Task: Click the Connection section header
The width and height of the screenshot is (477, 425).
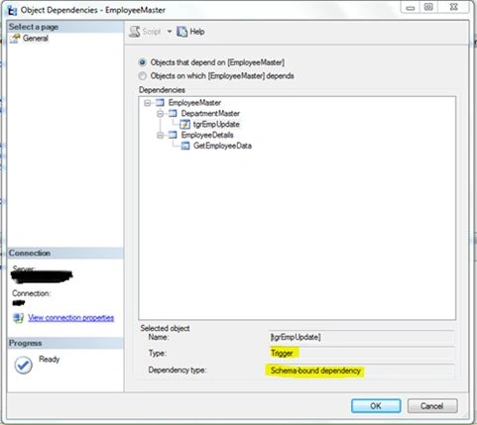Action: [65, 254]
